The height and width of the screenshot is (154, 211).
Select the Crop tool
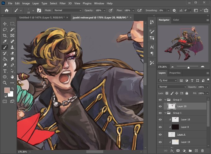coord(5,35)
